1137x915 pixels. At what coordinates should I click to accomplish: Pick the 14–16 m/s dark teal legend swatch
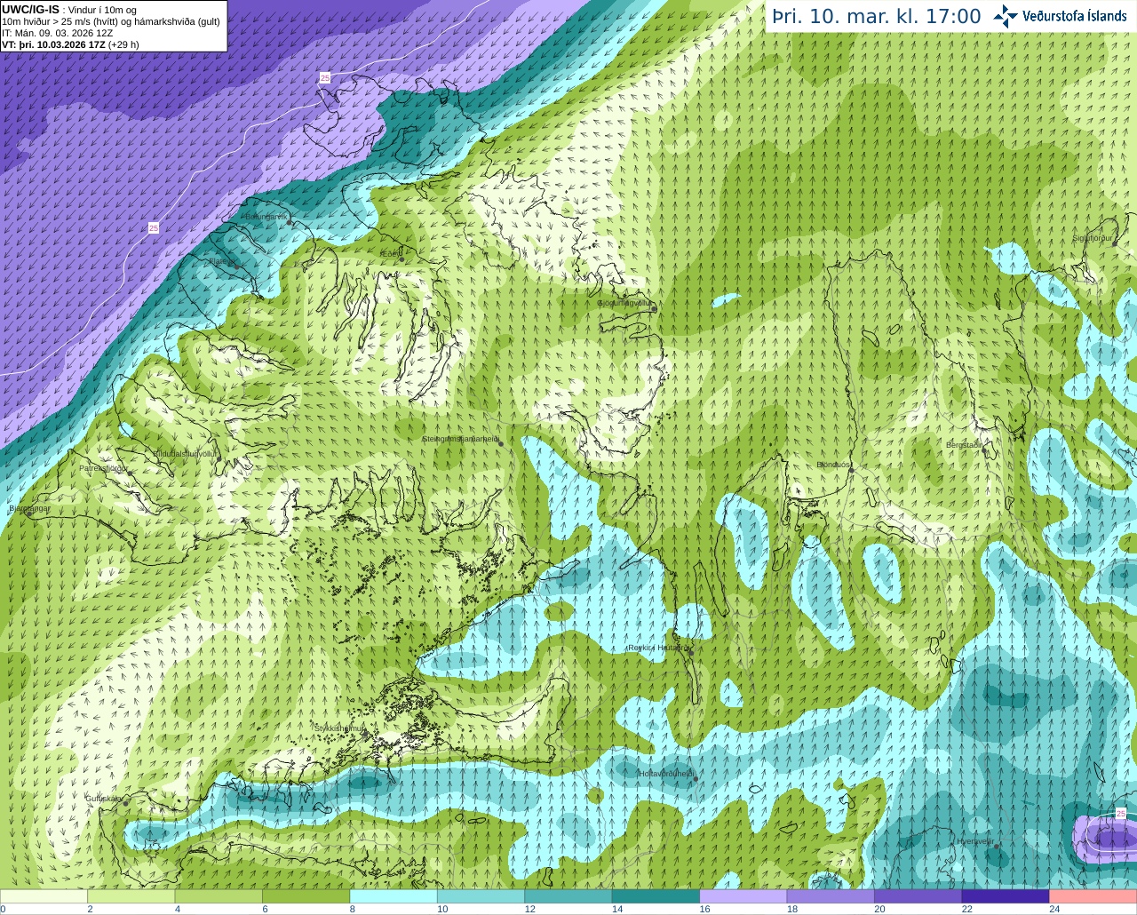pos(656,895)
